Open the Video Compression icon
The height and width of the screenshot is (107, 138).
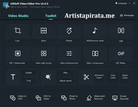click(x=95, y=54)
